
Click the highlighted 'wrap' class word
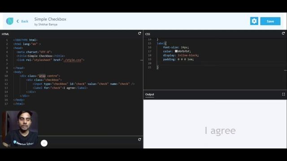click(42, 76)
